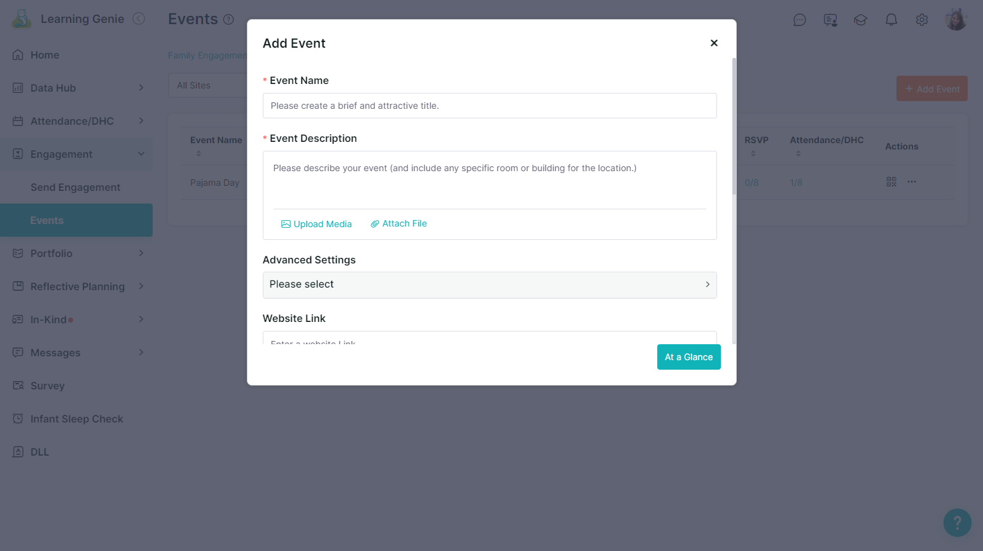Open the settings gear icon
The width and height of the screenshot is (983, 551).
click(x=922, y=20)
